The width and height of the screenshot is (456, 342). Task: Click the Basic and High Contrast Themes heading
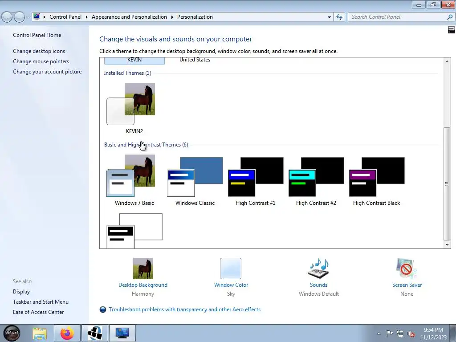[146, 145]
